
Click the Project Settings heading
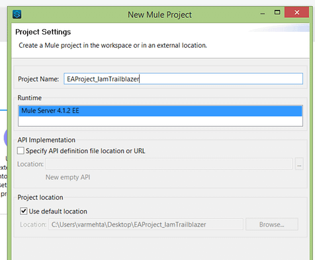point(43,32)
